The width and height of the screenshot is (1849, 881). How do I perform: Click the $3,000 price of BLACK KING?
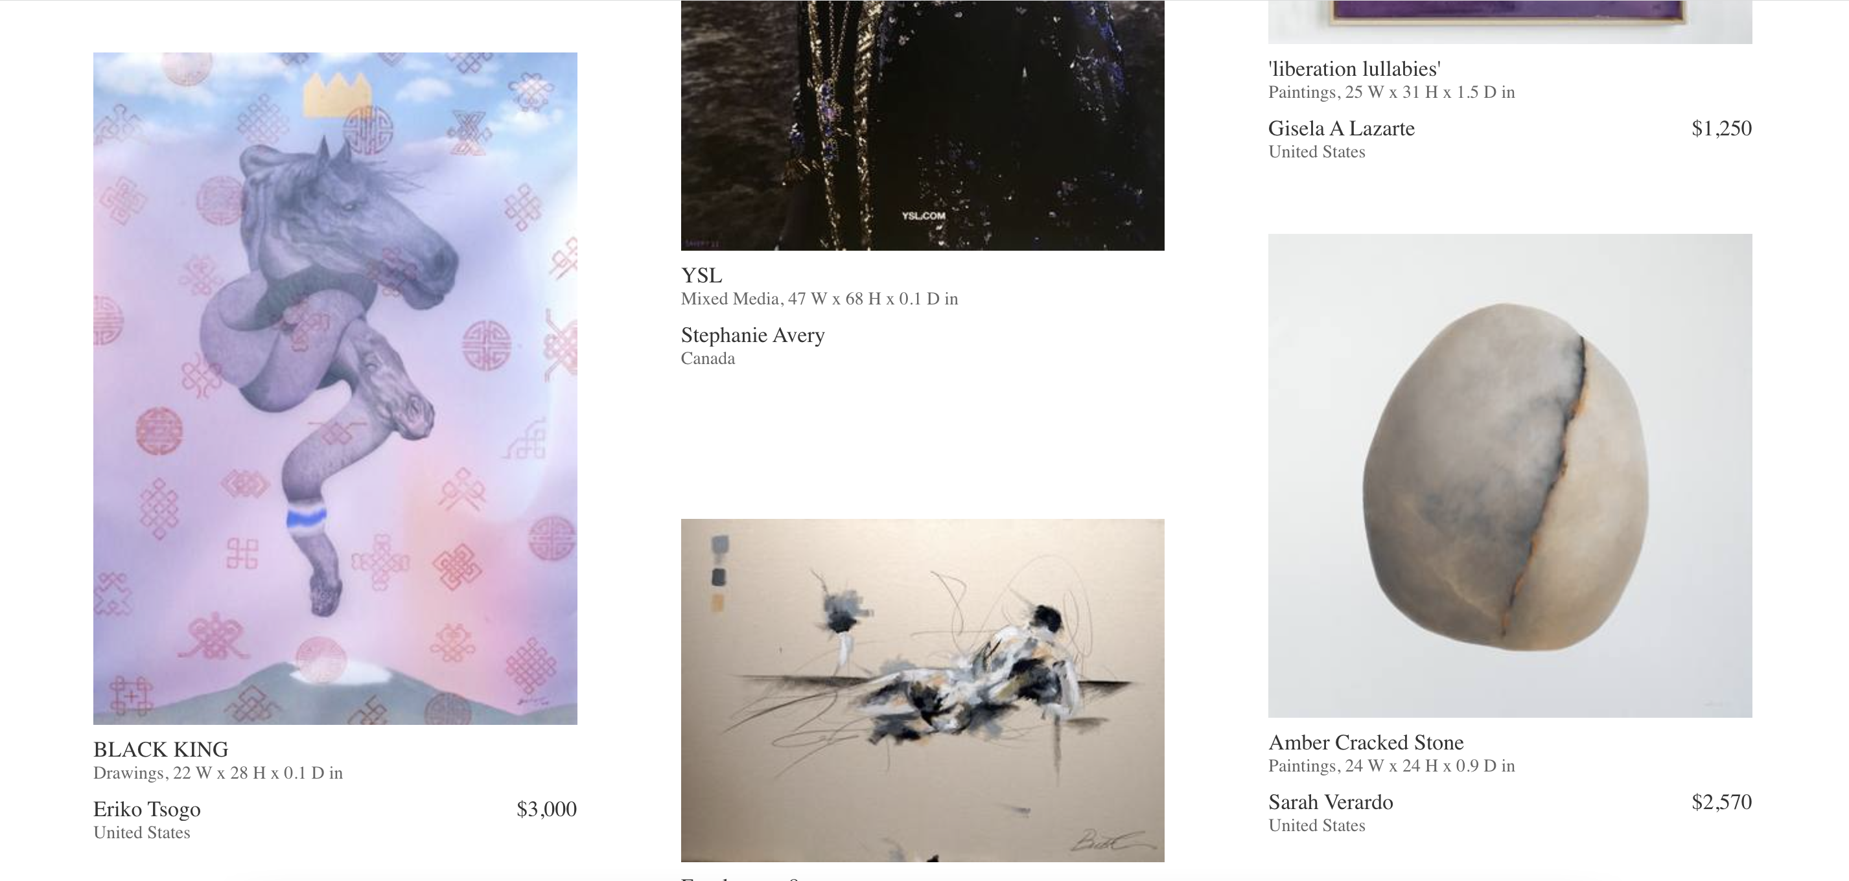click(x=547, y=809)
